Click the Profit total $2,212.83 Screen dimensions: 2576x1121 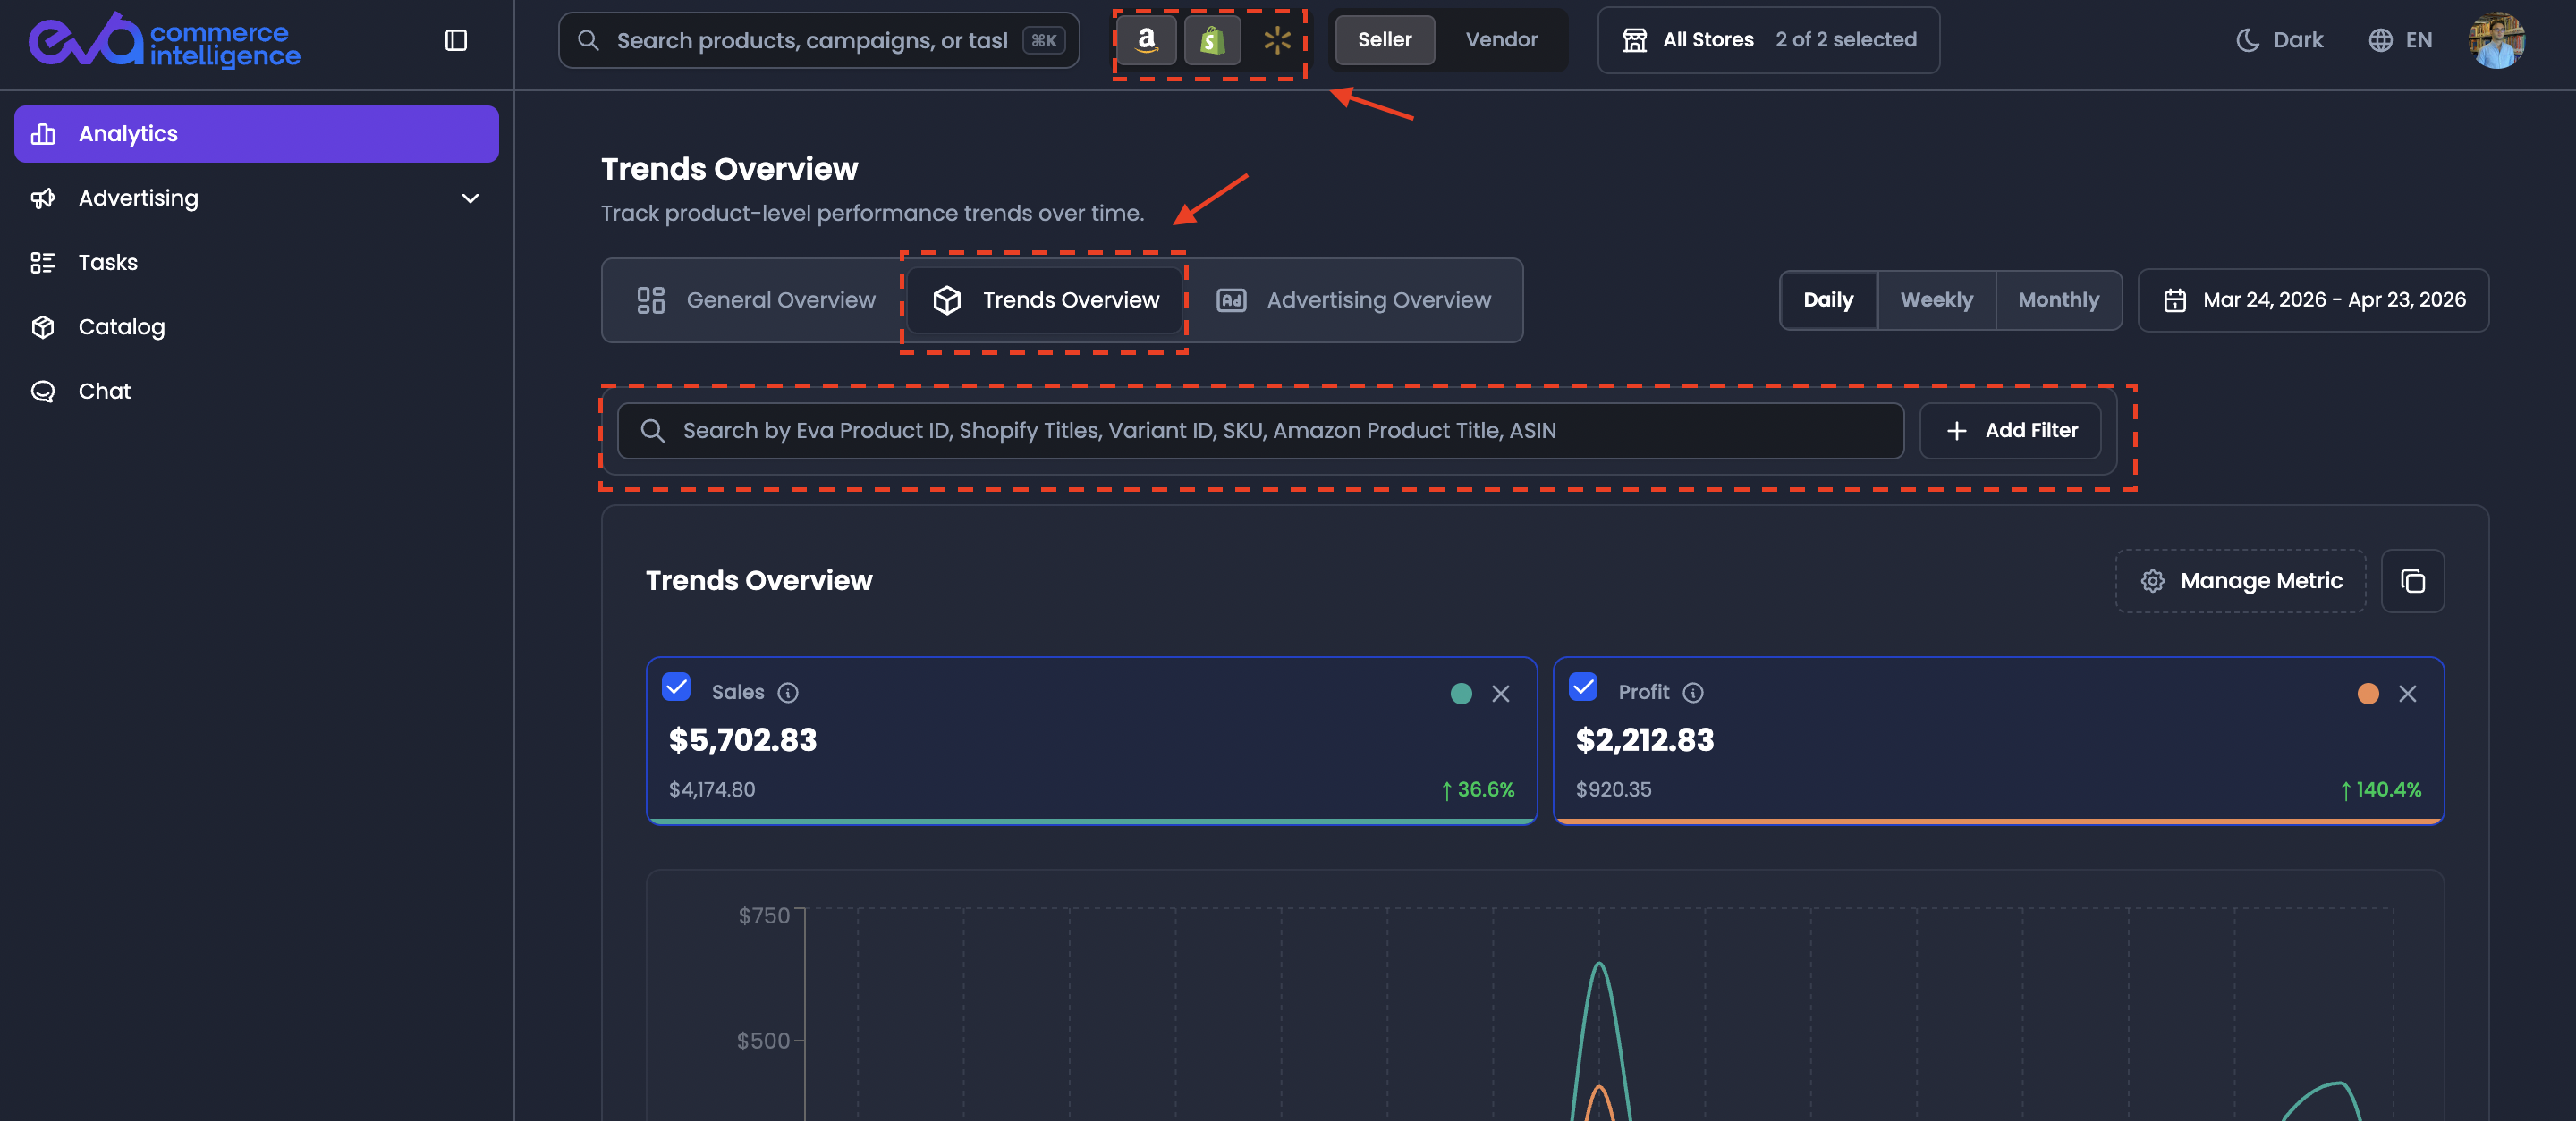1644,739
